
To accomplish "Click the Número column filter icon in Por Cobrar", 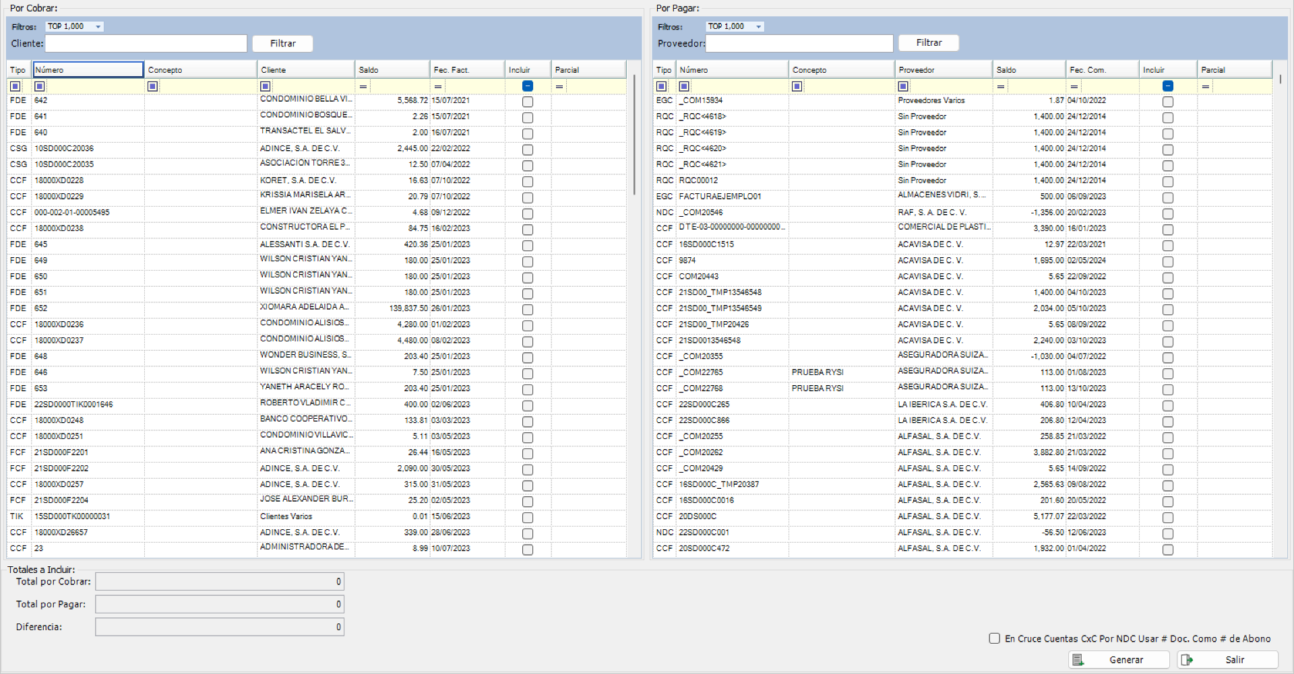I will (39, 86).
